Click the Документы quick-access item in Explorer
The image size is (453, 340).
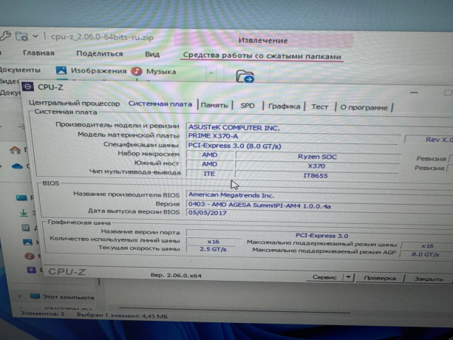pos(20,70)
